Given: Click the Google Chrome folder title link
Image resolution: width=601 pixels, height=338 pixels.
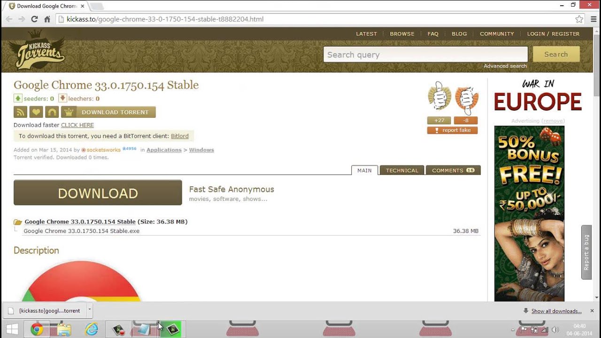Looking at the screenshot, I should [80, 222].
